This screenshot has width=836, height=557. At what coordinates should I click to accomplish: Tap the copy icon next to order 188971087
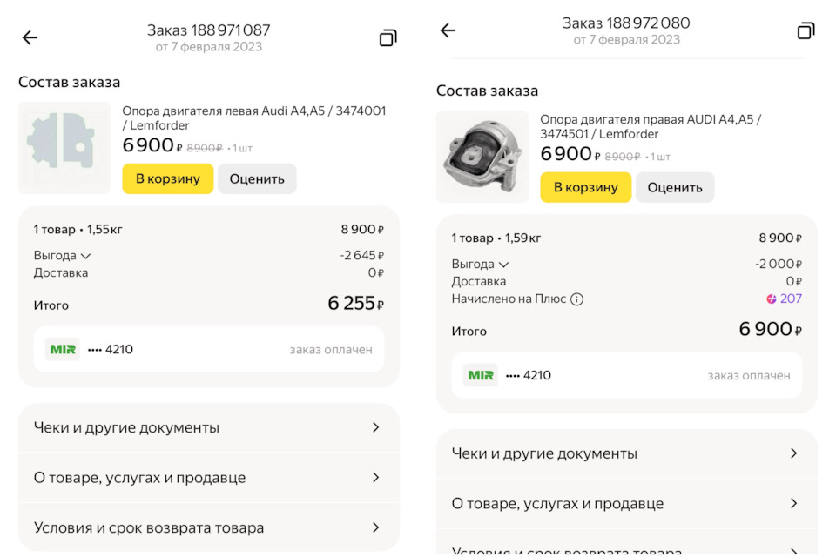click(x=387, y=37)
